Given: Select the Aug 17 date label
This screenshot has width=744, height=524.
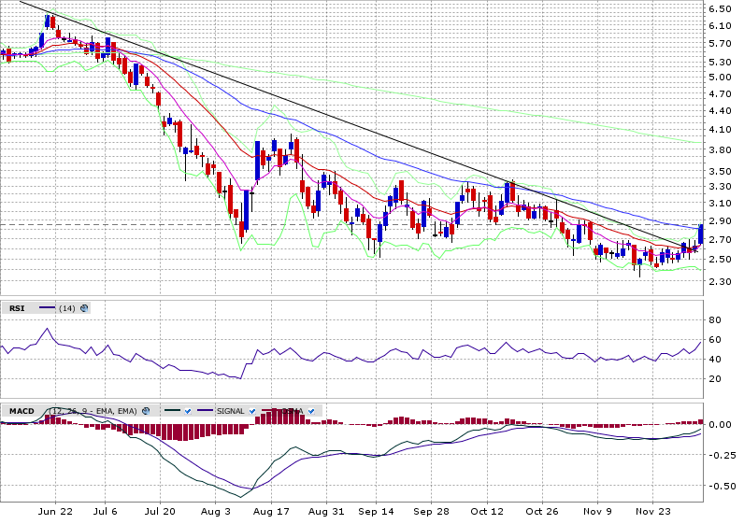Looking at the screenshot, I should [269, 512].
